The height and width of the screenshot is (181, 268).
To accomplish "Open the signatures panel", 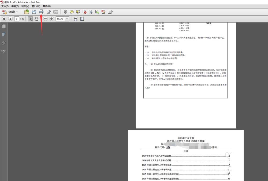I will click(3, 51).
